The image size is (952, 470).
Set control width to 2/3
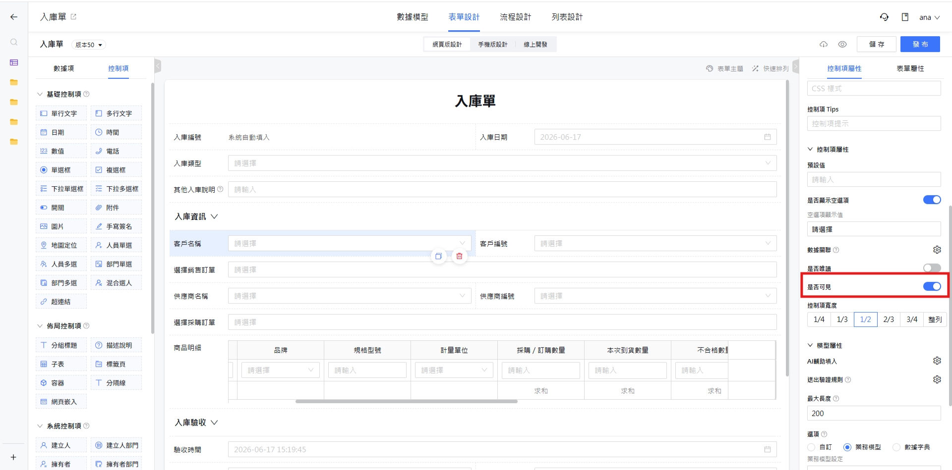889,319
